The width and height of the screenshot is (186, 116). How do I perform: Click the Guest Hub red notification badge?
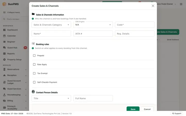pos(25,48)
